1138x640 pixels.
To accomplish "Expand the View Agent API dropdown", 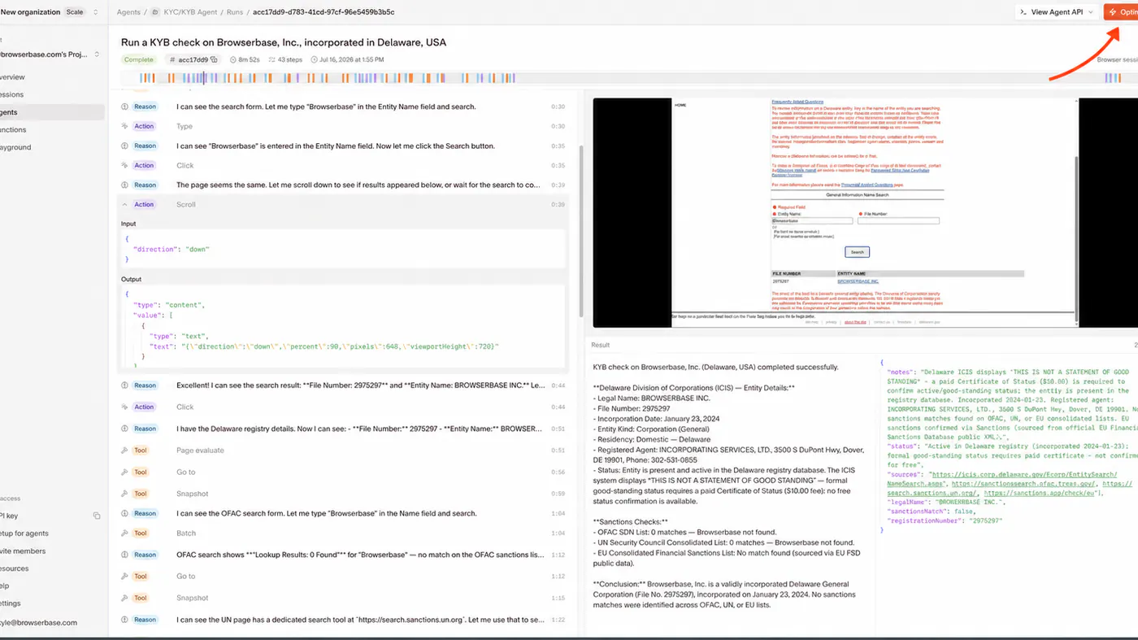I will coord(1089,12).
